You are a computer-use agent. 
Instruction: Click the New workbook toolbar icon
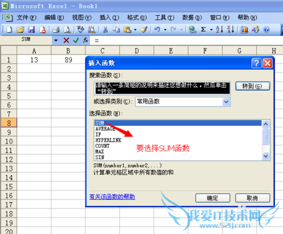click(x=9, y=29)
